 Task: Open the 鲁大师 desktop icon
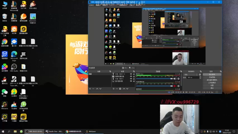(x=14, y=43)
